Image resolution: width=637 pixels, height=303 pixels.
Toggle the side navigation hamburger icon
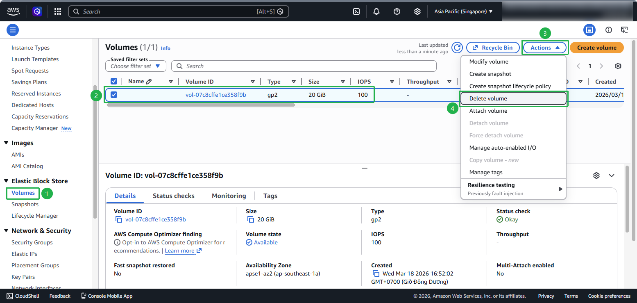pos(13,30)
